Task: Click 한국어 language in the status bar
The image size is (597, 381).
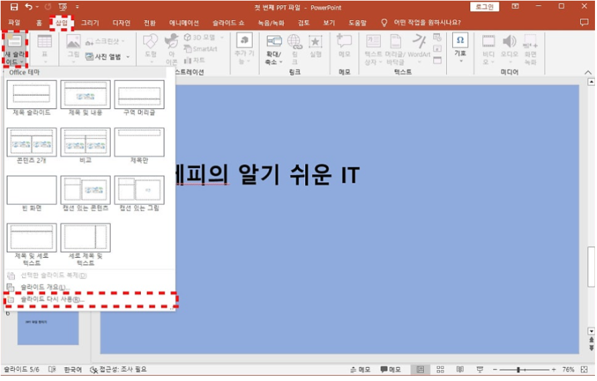Action: tap(72, 369)
